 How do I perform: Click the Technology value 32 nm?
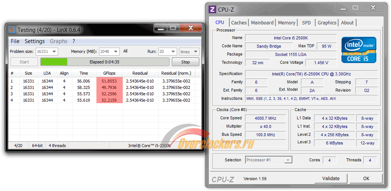(257, 63)
